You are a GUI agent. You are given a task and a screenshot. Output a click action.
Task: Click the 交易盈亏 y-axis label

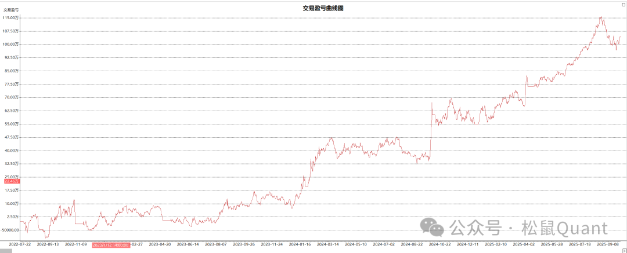coord(11,10)
